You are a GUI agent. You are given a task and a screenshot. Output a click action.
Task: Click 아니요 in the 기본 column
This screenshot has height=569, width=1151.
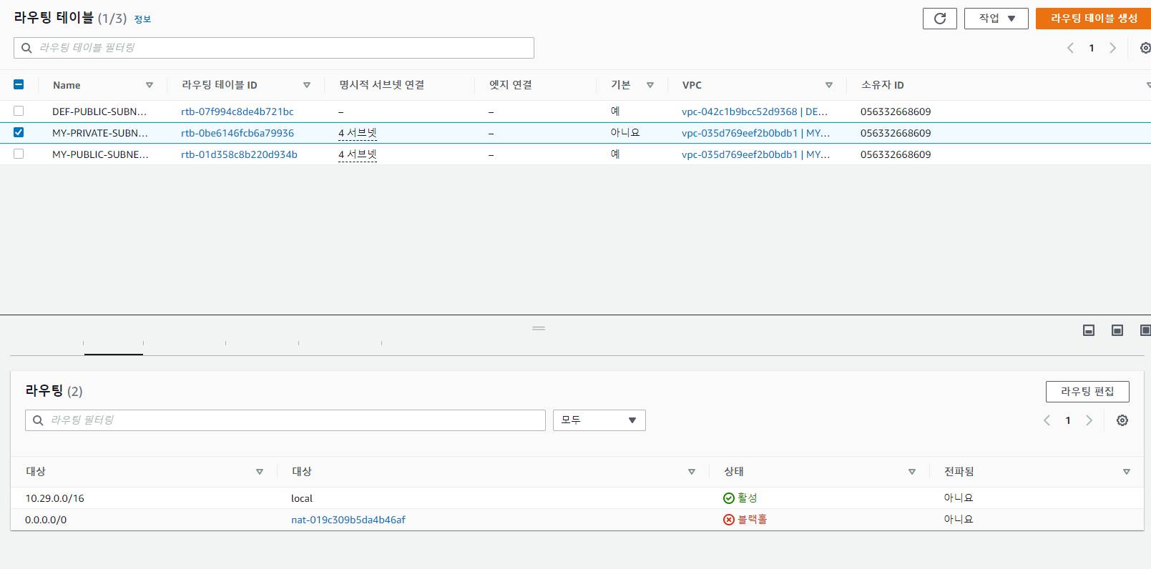(625, 133)
